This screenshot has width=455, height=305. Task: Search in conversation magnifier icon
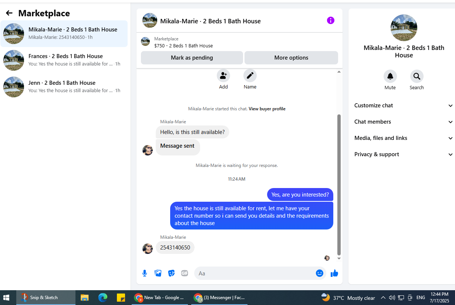tap(417, 76)
